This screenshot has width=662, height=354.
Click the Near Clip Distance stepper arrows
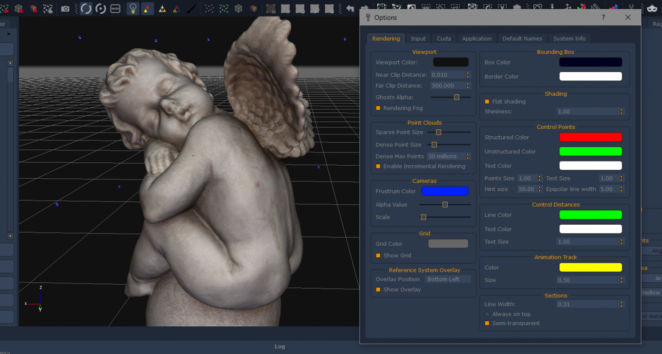pos(468,75)
